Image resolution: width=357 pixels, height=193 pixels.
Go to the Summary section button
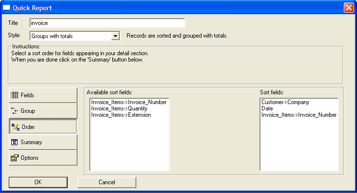pyautogui.click(x=43, y=142)
